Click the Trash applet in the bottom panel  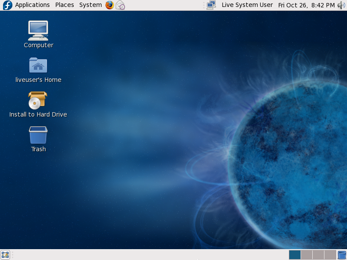[342, 255]
